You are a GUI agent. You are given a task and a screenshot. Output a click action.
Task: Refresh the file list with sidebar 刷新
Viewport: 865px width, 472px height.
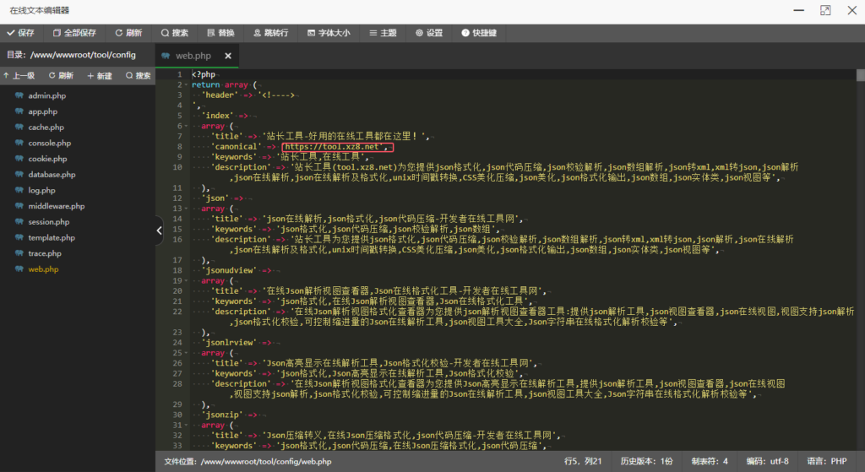click(61, 75)
